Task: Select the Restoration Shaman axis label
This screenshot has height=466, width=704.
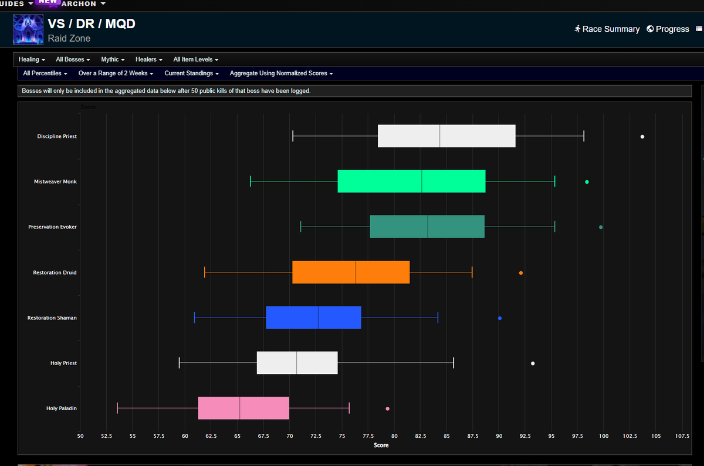Action: 52,318
